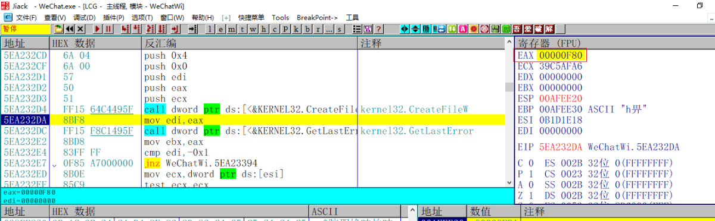Open the 帮助(H) menu
The image size is (715, 221).
[x=203, y=18]
